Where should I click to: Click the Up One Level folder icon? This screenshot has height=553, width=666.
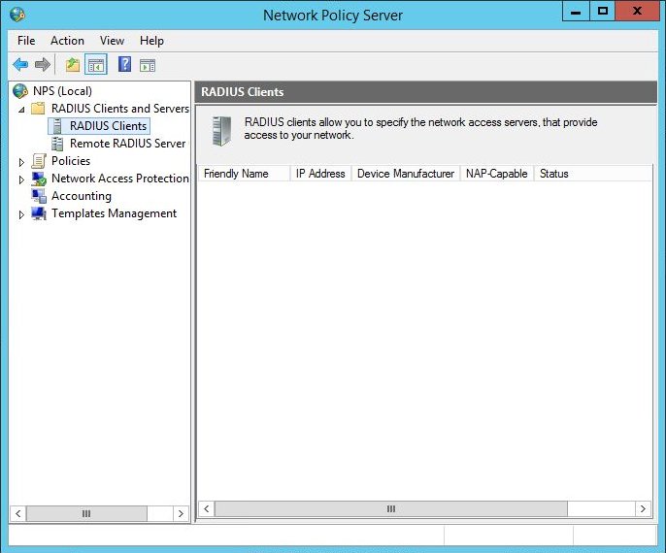click(73, 65)
